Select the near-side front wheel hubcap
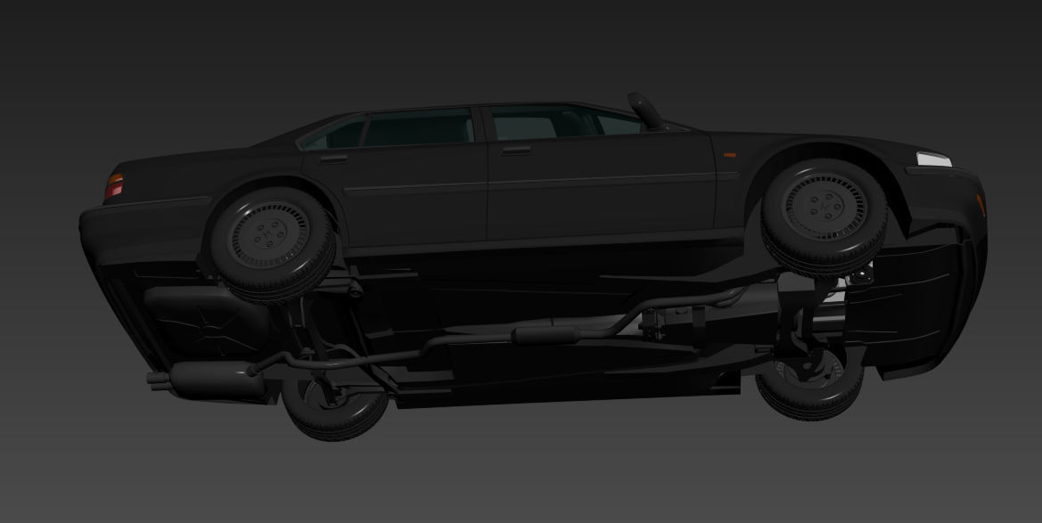The image size is (1042, 523). coord(824,207)
